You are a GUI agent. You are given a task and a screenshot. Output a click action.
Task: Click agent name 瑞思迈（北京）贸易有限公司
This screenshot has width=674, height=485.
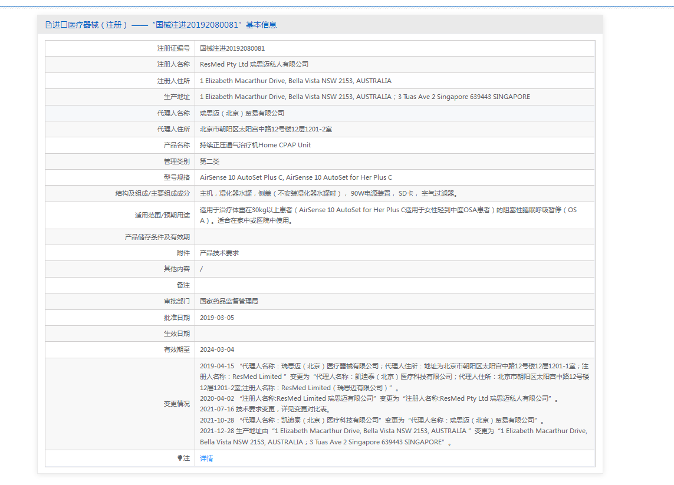point(242,113)
